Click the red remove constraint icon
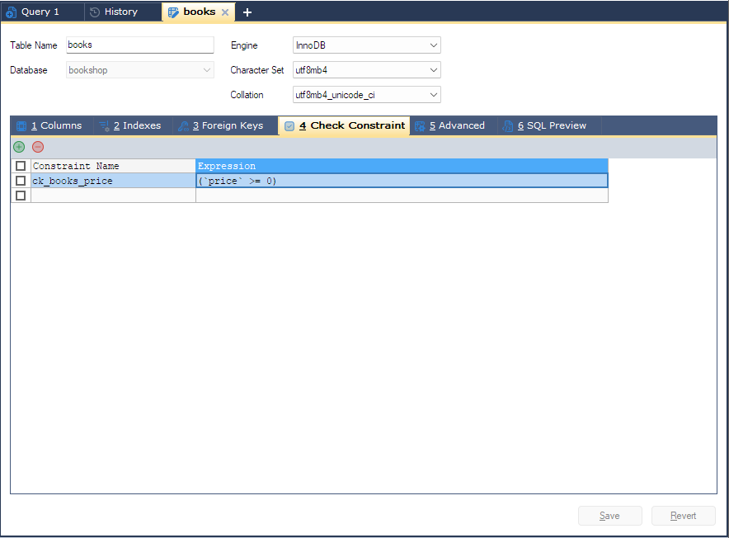729x538 pixels. 38,147
